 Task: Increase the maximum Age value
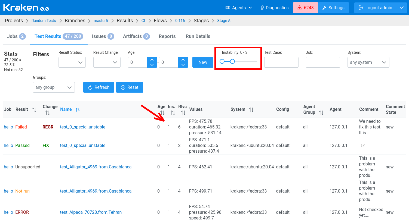pyautogui.click(x=183, y=60)
